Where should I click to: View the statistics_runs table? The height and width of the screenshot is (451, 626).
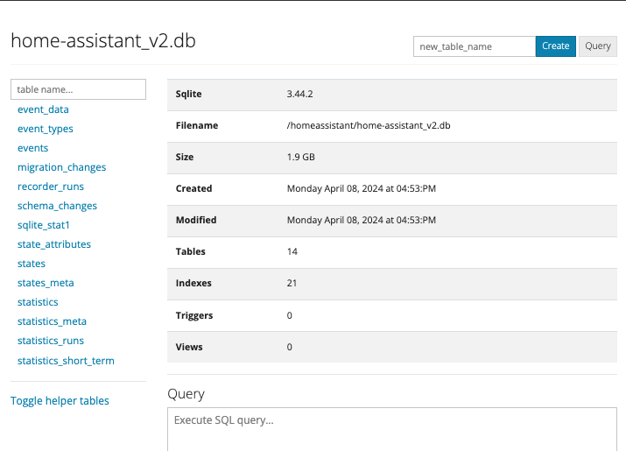(51, 341)
